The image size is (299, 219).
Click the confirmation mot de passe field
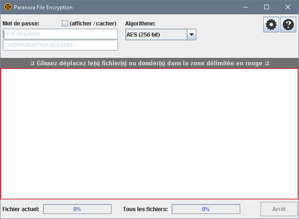[61, 45]
